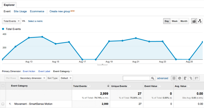Open the Secondary dimension dropdown

point(33,78)
